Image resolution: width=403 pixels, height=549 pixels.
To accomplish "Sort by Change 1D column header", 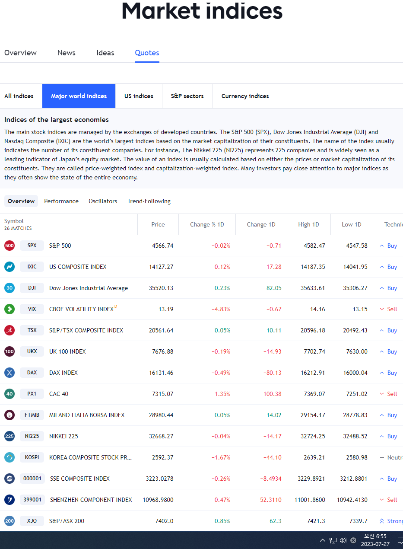I will point(261,224).
